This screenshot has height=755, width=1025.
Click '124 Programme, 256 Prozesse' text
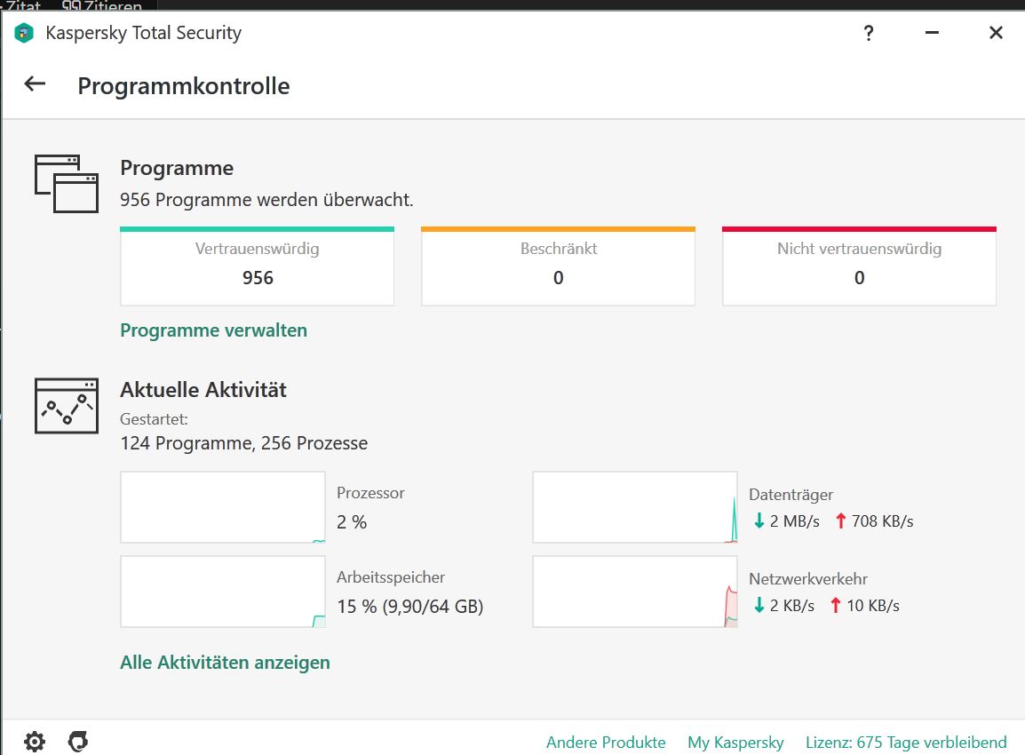coord(244,443)
